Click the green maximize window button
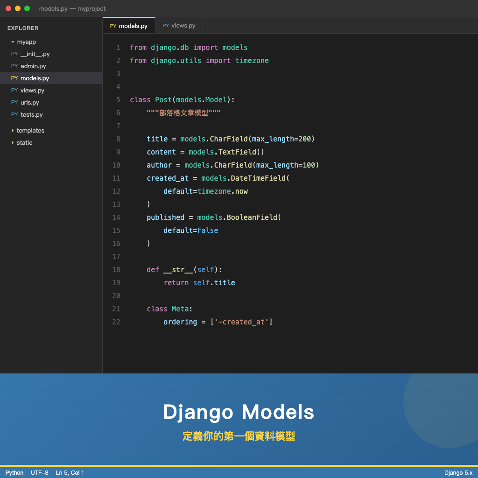Viewport: 478px width, 478px height. tap(27, 8)
